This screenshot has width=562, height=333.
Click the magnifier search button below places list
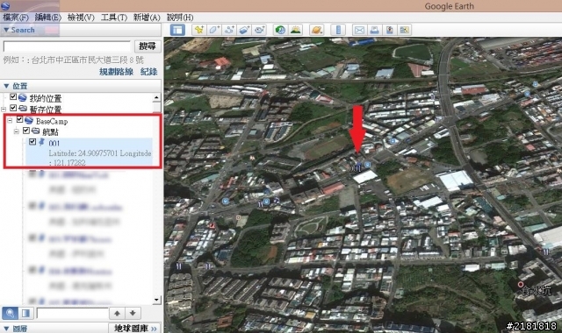[x=10, y=314]
